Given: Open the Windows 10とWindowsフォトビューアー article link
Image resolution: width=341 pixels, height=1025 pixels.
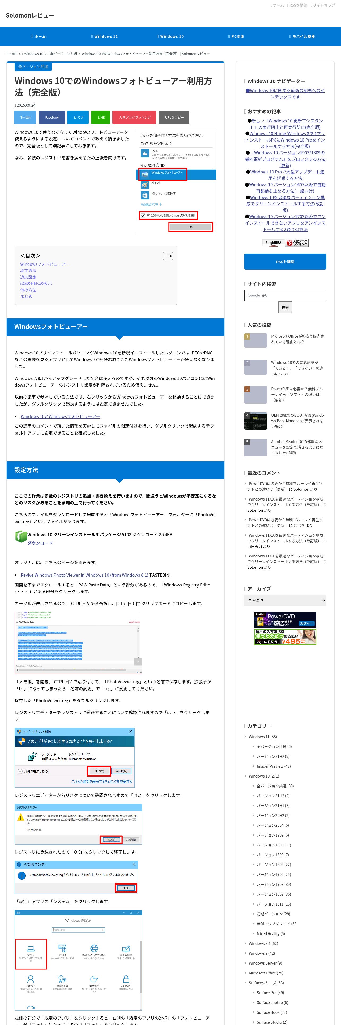Looking at the screenshot, I should pos(60,416).
